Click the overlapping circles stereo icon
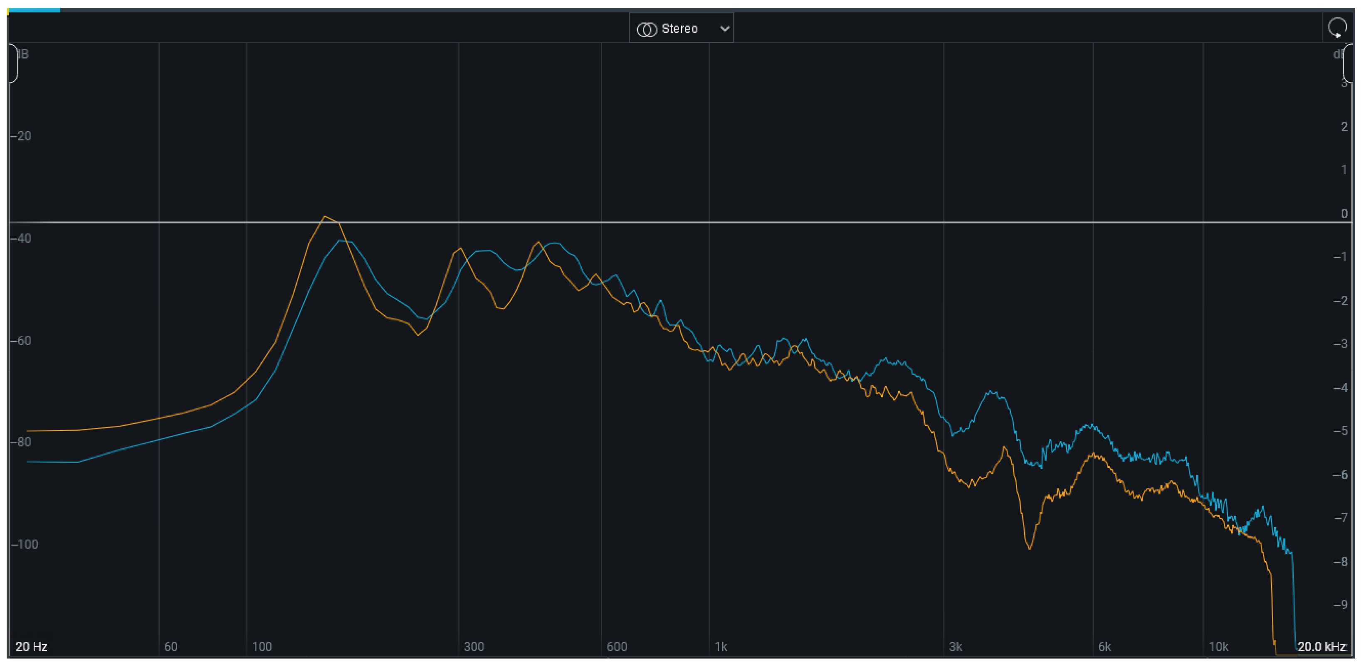The height and width of the screenshot is (666, 1361). pyautogui.click(x=647, y=29)
